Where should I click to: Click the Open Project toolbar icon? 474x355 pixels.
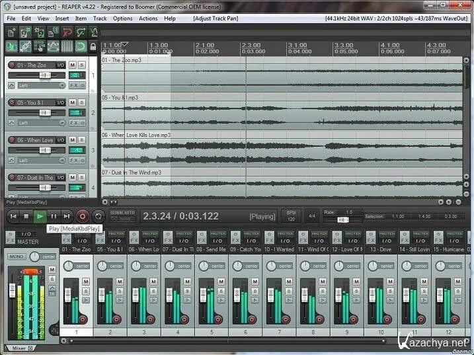point(25,32)
